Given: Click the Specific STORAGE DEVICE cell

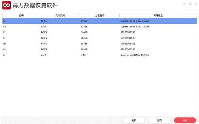Looking at the screenshot, I should coord(135,55).
